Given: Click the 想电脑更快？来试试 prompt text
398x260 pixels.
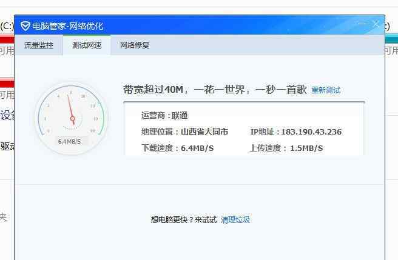Looking at the screenshot, I should point(184,219).
